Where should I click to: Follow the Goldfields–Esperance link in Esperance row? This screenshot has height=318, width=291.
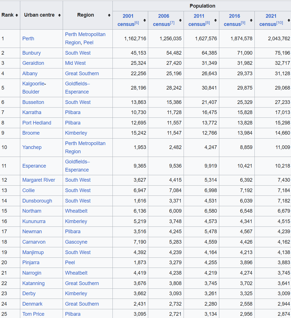(x=77, y=166)
